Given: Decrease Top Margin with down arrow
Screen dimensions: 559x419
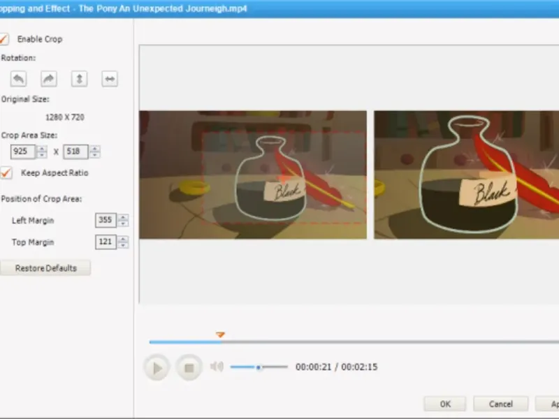Looking at the screenshot, I should pos(123,246).
